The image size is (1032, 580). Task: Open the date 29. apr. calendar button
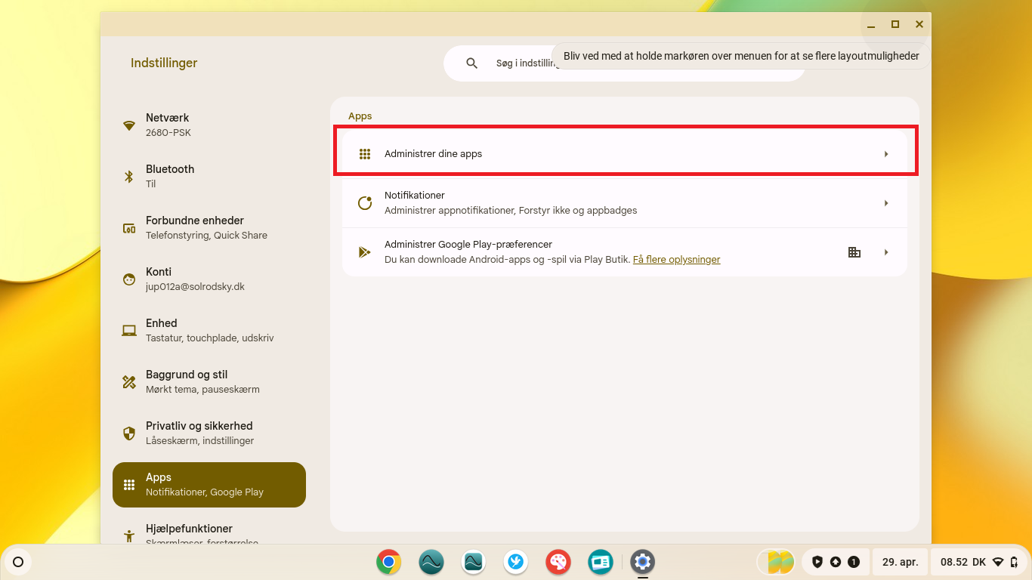tap(900, 562)
